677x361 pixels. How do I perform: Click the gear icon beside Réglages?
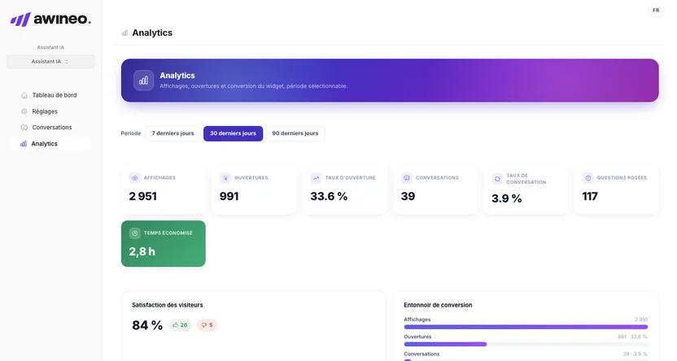click(x=24, y=111)
